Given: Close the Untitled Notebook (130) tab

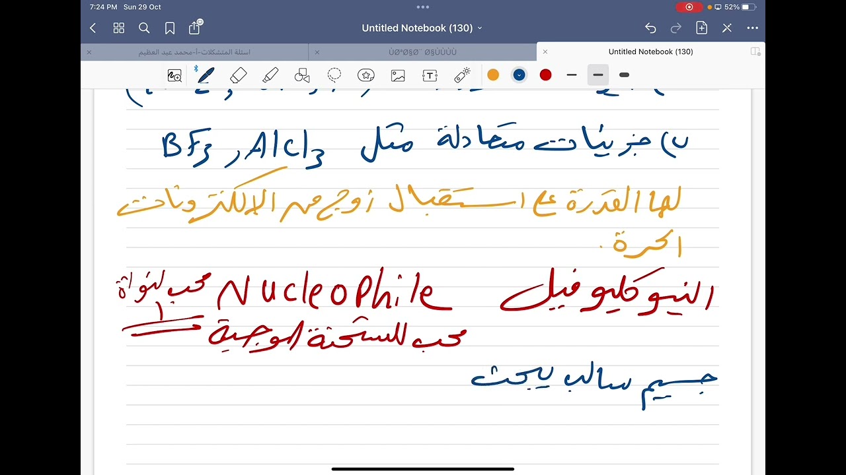Looking at the screenshot, I should [x=545, y=51].
